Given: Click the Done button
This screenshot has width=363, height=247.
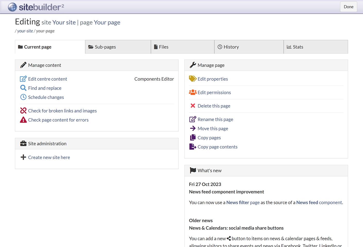Looking at the screenshot, I should pos(348,7).
